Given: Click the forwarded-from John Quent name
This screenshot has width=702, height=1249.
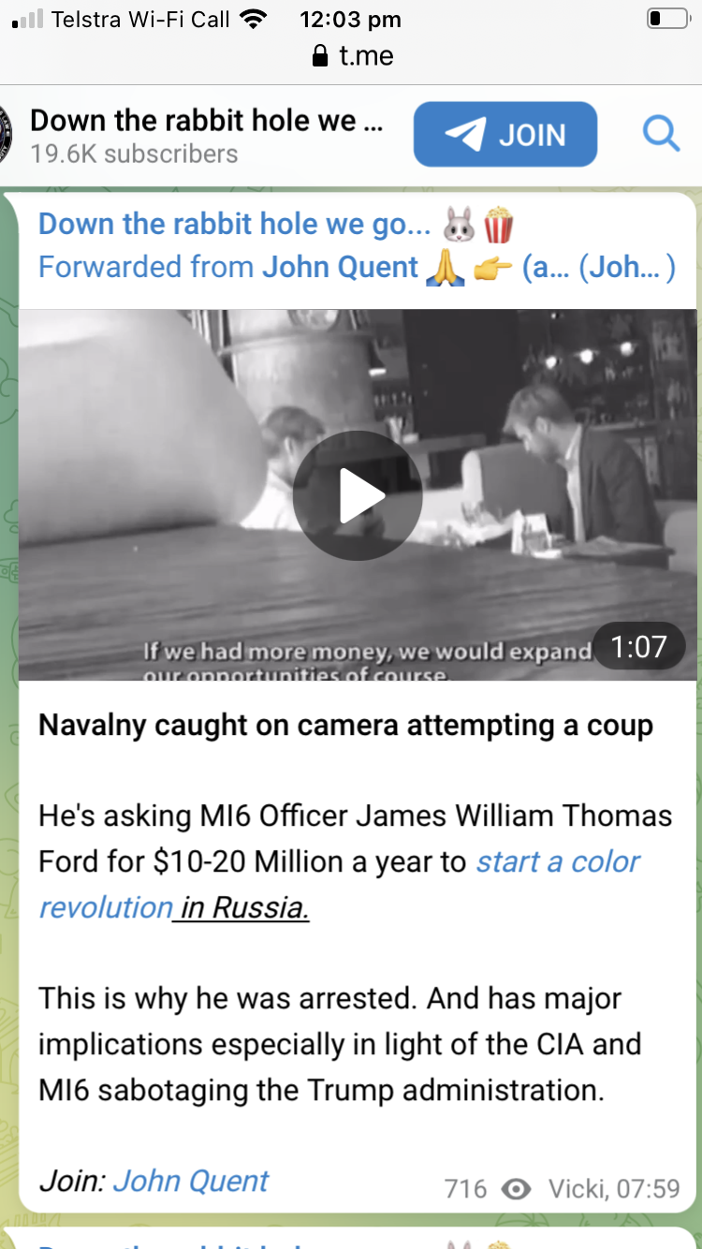Looking at the screenshot, I should click(x=340, y=268).
